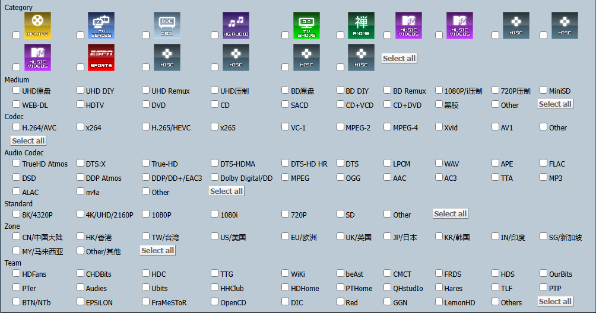Check the JP/日本 zone checkbox
Viewport: 596px width, 313px height.
click(388, 237)
